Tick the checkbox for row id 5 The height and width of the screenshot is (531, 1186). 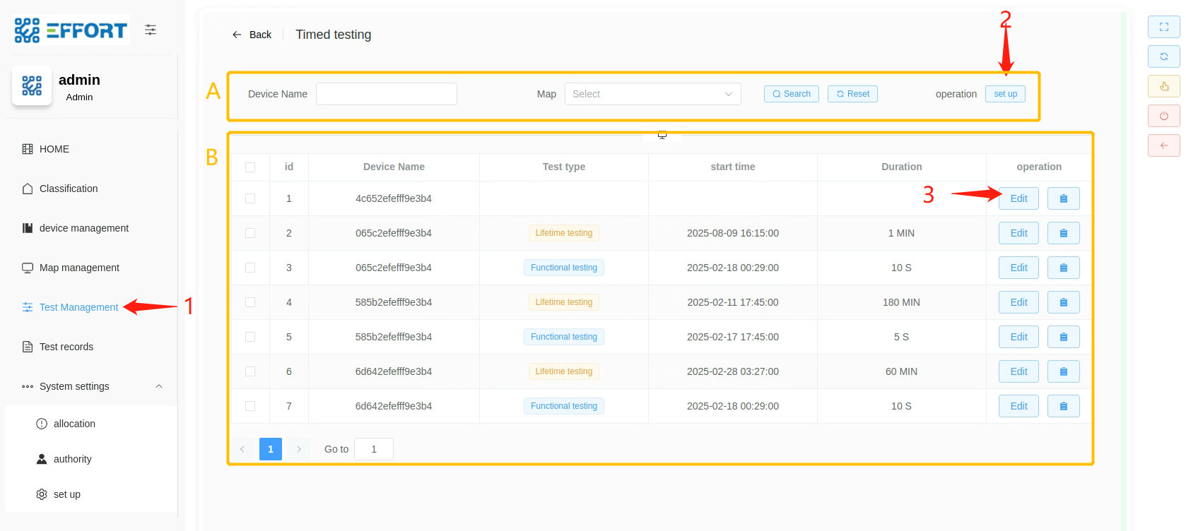coord(250,337)
